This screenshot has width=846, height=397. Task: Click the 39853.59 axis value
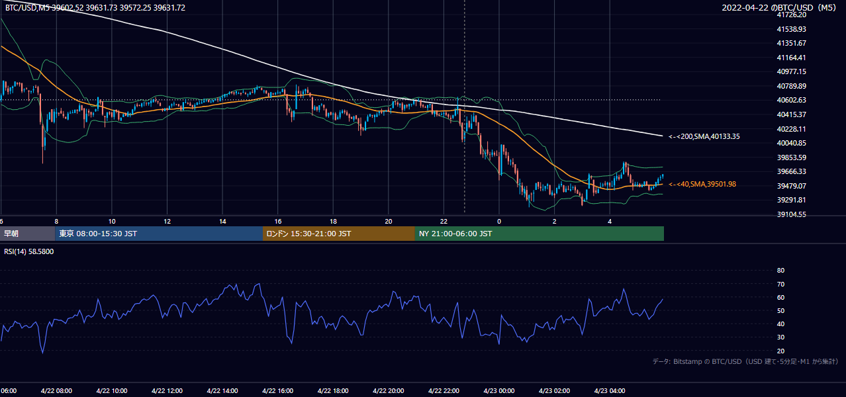tap(791, 157)
